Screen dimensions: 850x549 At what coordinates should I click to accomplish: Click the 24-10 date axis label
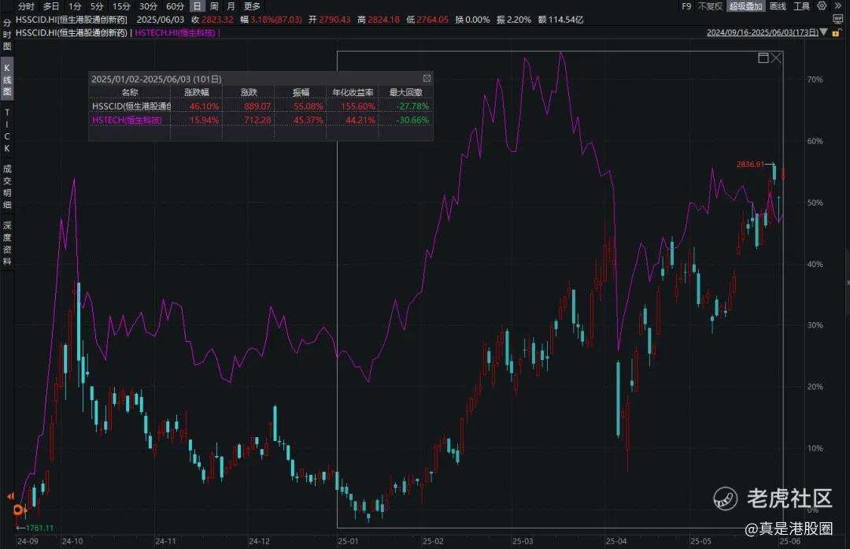[x=72, y=541]
